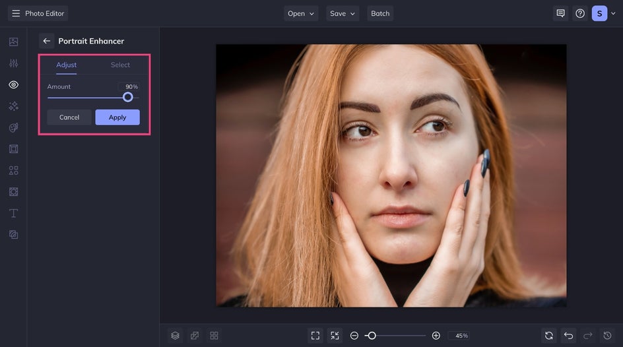Open the Text tool sidebar icon

(13, 213)
